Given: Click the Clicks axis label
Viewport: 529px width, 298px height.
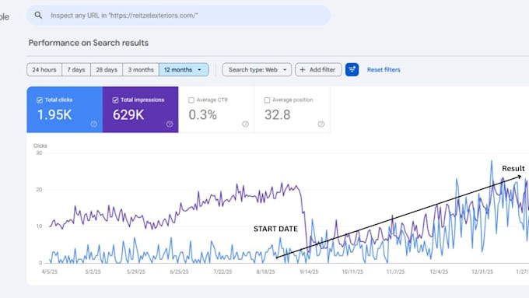Looking at the screenshot, I should [x=40, y=145].
